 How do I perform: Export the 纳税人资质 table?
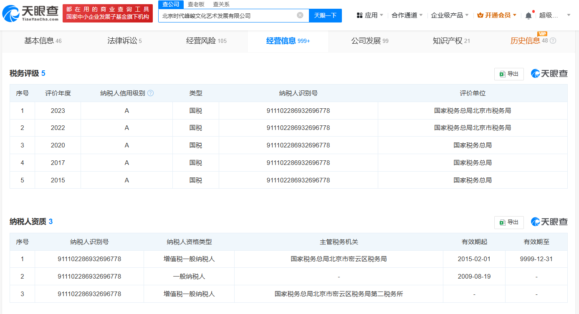509,222
